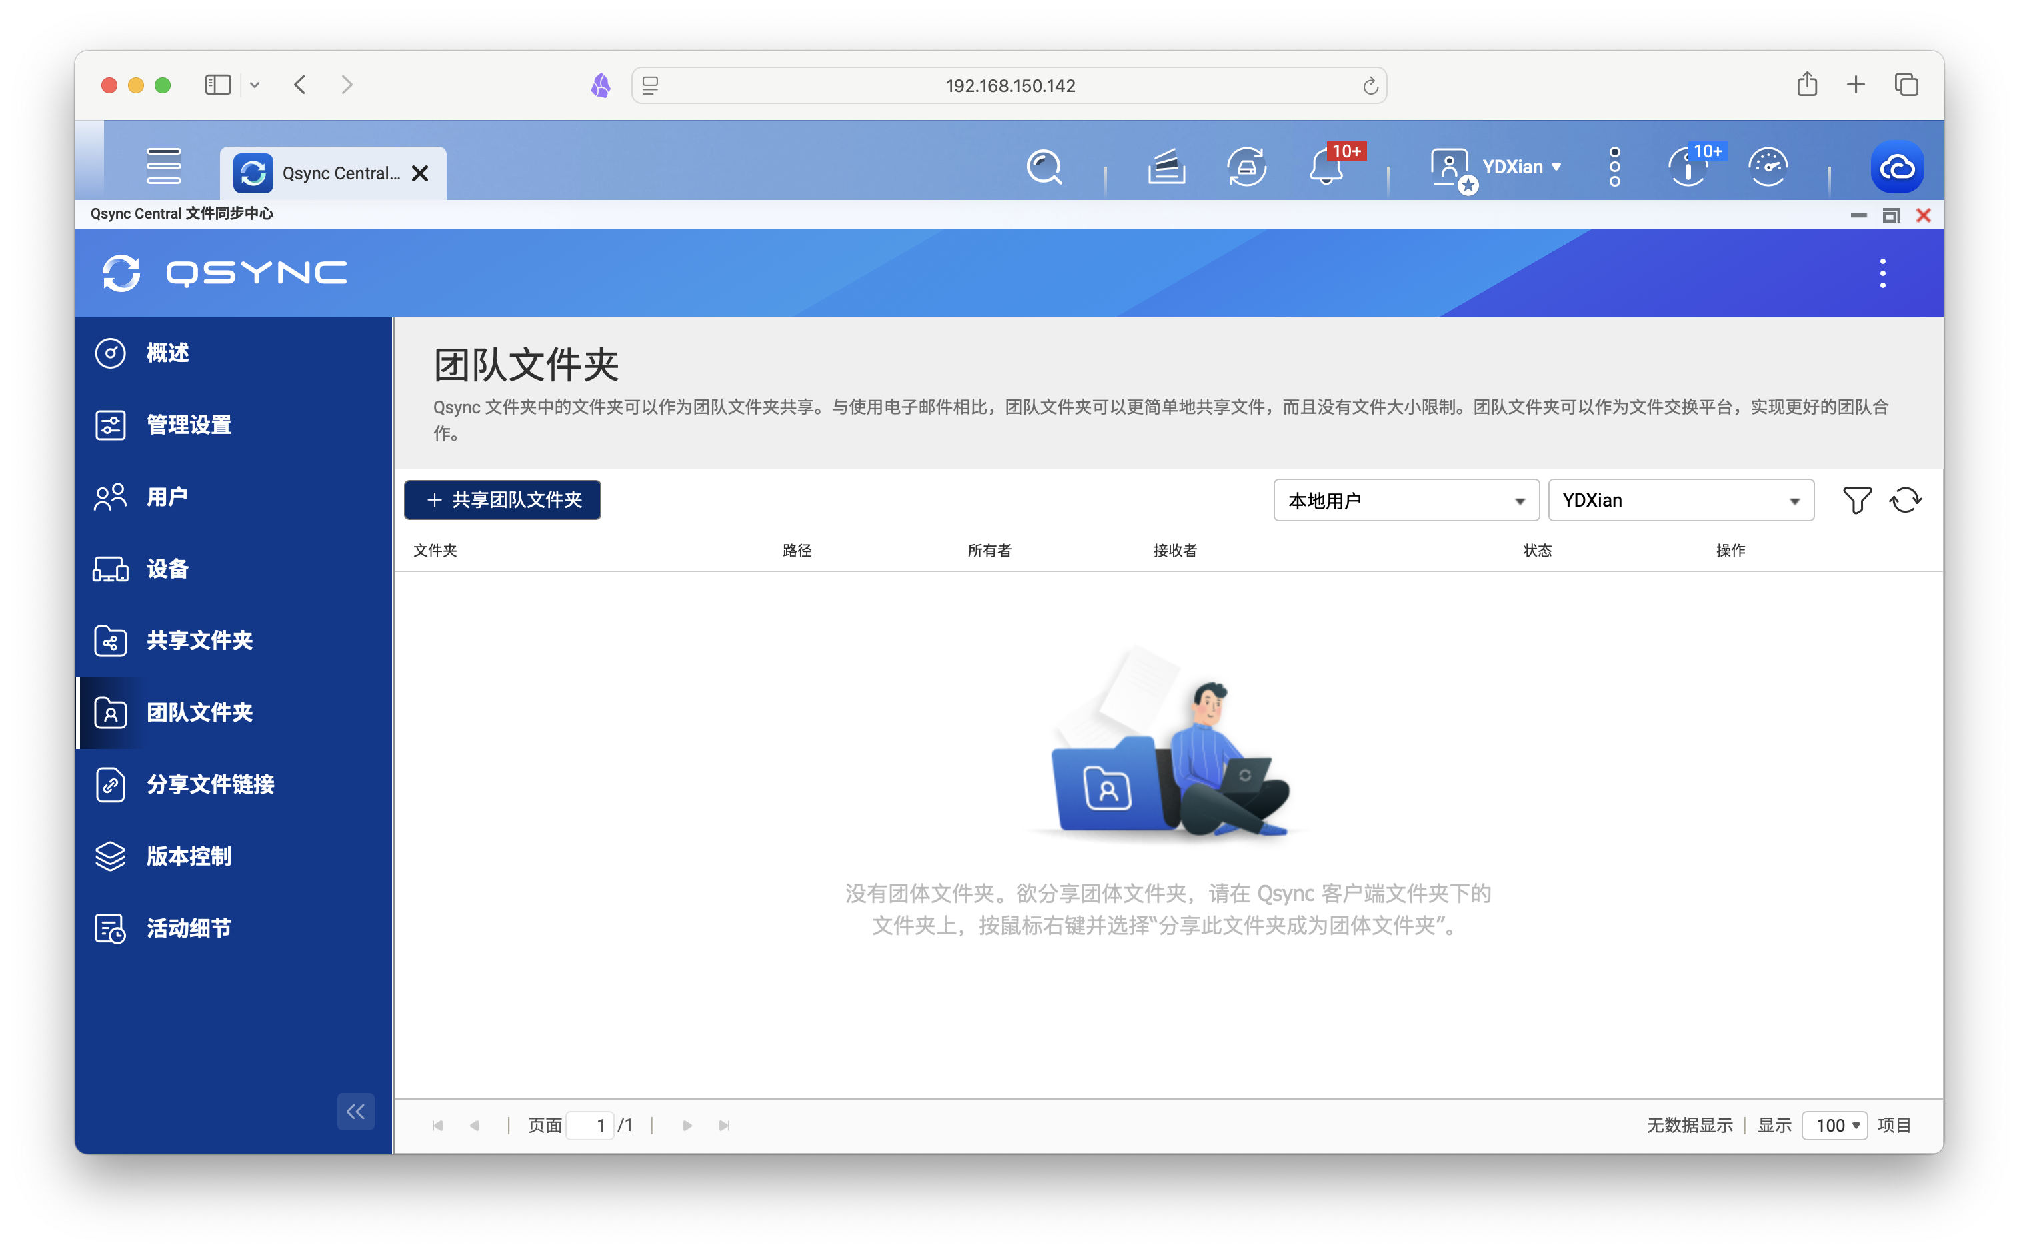Close the Qsync Central tab
The height and width of the screenshot is (1253, 2019).
420,173
